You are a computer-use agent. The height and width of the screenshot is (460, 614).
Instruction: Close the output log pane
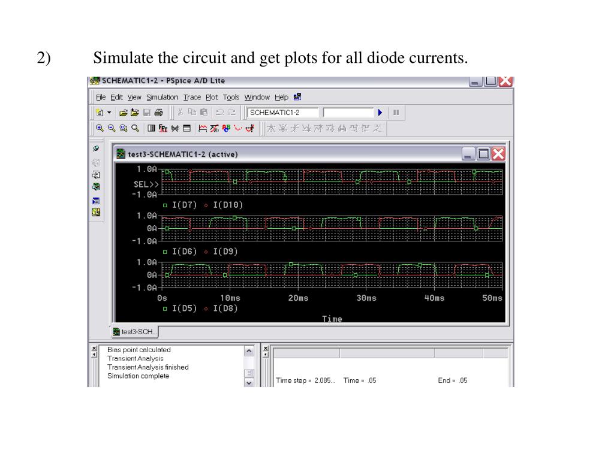coord(94,348)
